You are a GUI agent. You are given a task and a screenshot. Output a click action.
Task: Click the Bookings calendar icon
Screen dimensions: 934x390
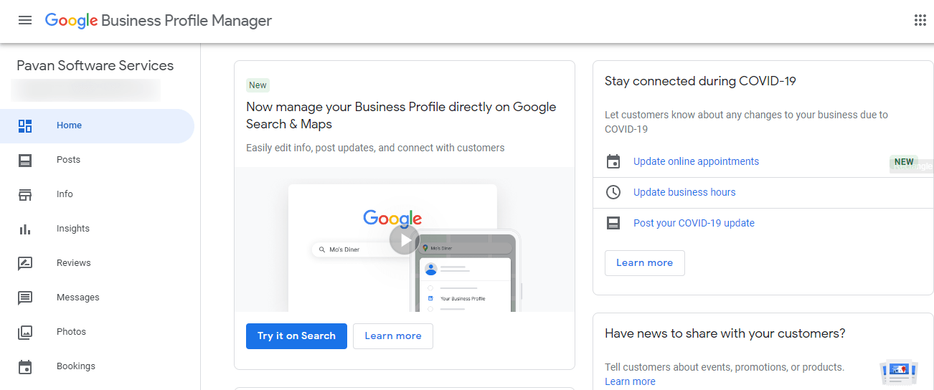pyautogui.click(x=25, y=366)
